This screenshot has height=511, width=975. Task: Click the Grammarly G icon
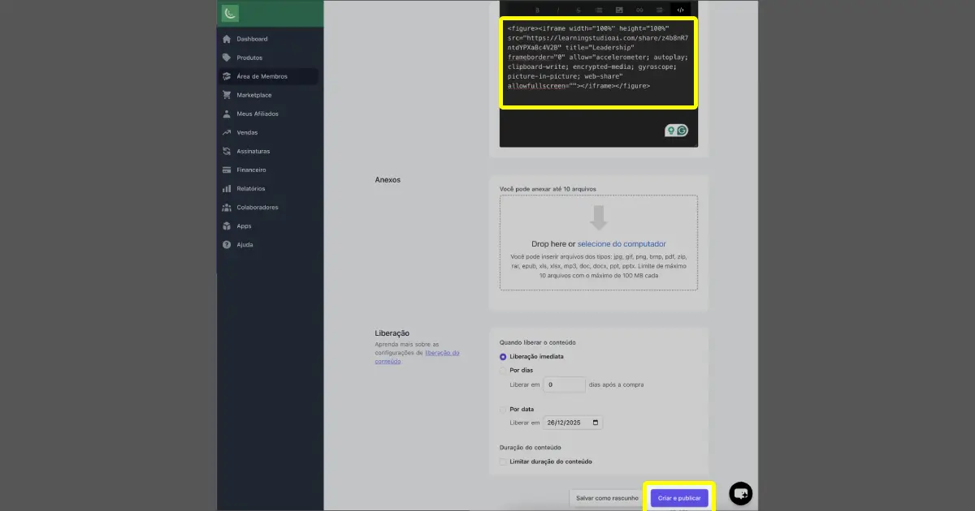coord(682,130)
